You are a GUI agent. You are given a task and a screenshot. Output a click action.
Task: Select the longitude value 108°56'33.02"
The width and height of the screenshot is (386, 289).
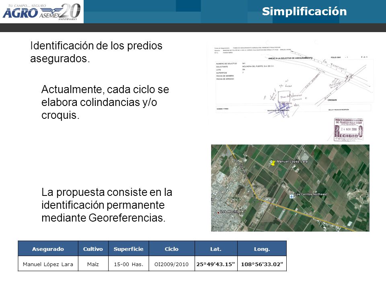coord(262,264)
